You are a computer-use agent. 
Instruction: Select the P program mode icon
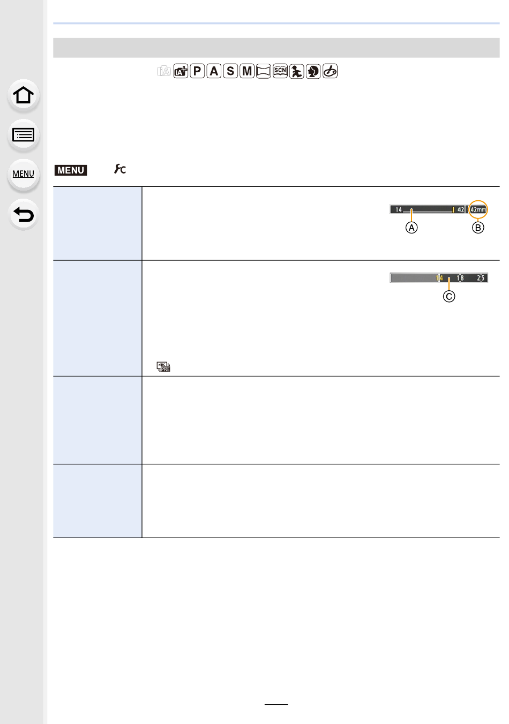[x=197, y=71]
